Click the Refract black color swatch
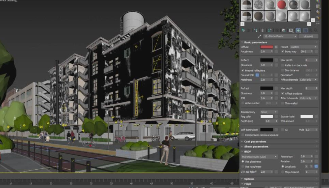The image size is (329, 188). coord(267,88)
